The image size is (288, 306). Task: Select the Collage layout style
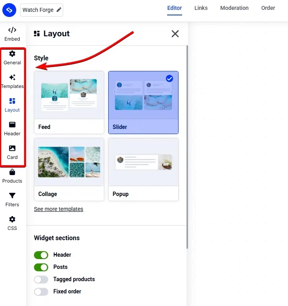69,170
